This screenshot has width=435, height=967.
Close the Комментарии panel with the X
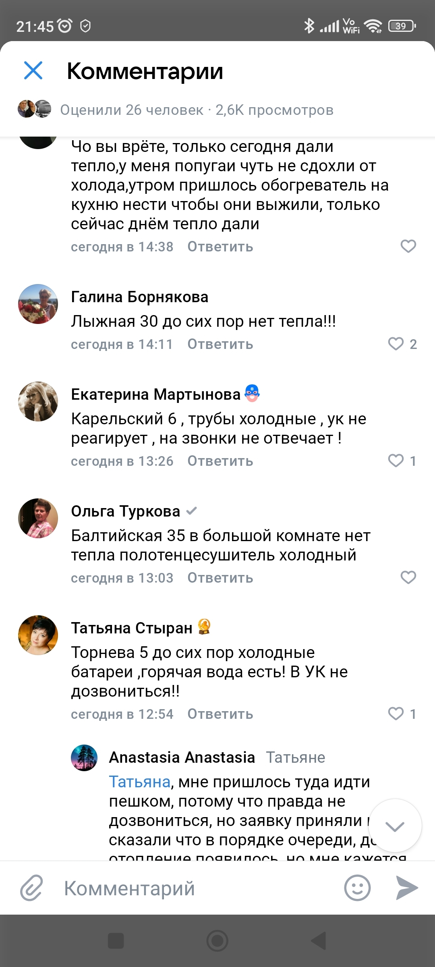click(33, 71)
